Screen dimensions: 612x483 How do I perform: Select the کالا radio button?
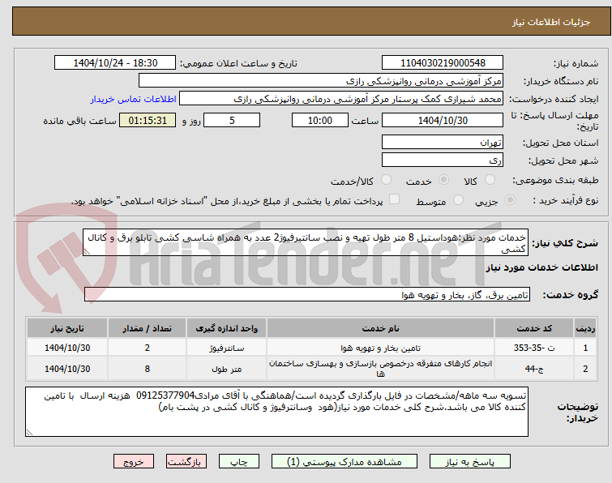pos(490,180)
